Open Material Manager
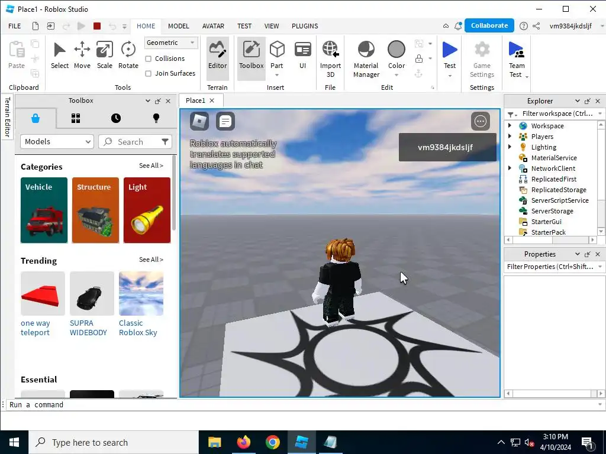Screen dimensions: 606x454 pyautogui.click(x=366, y=60)
